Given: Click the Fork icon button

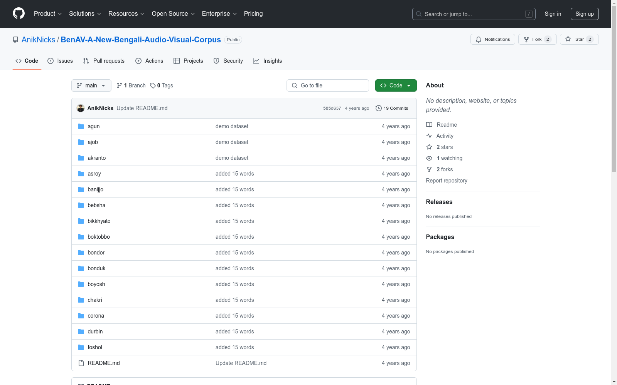Looking at the screenshot, I should tap(526, 39).
